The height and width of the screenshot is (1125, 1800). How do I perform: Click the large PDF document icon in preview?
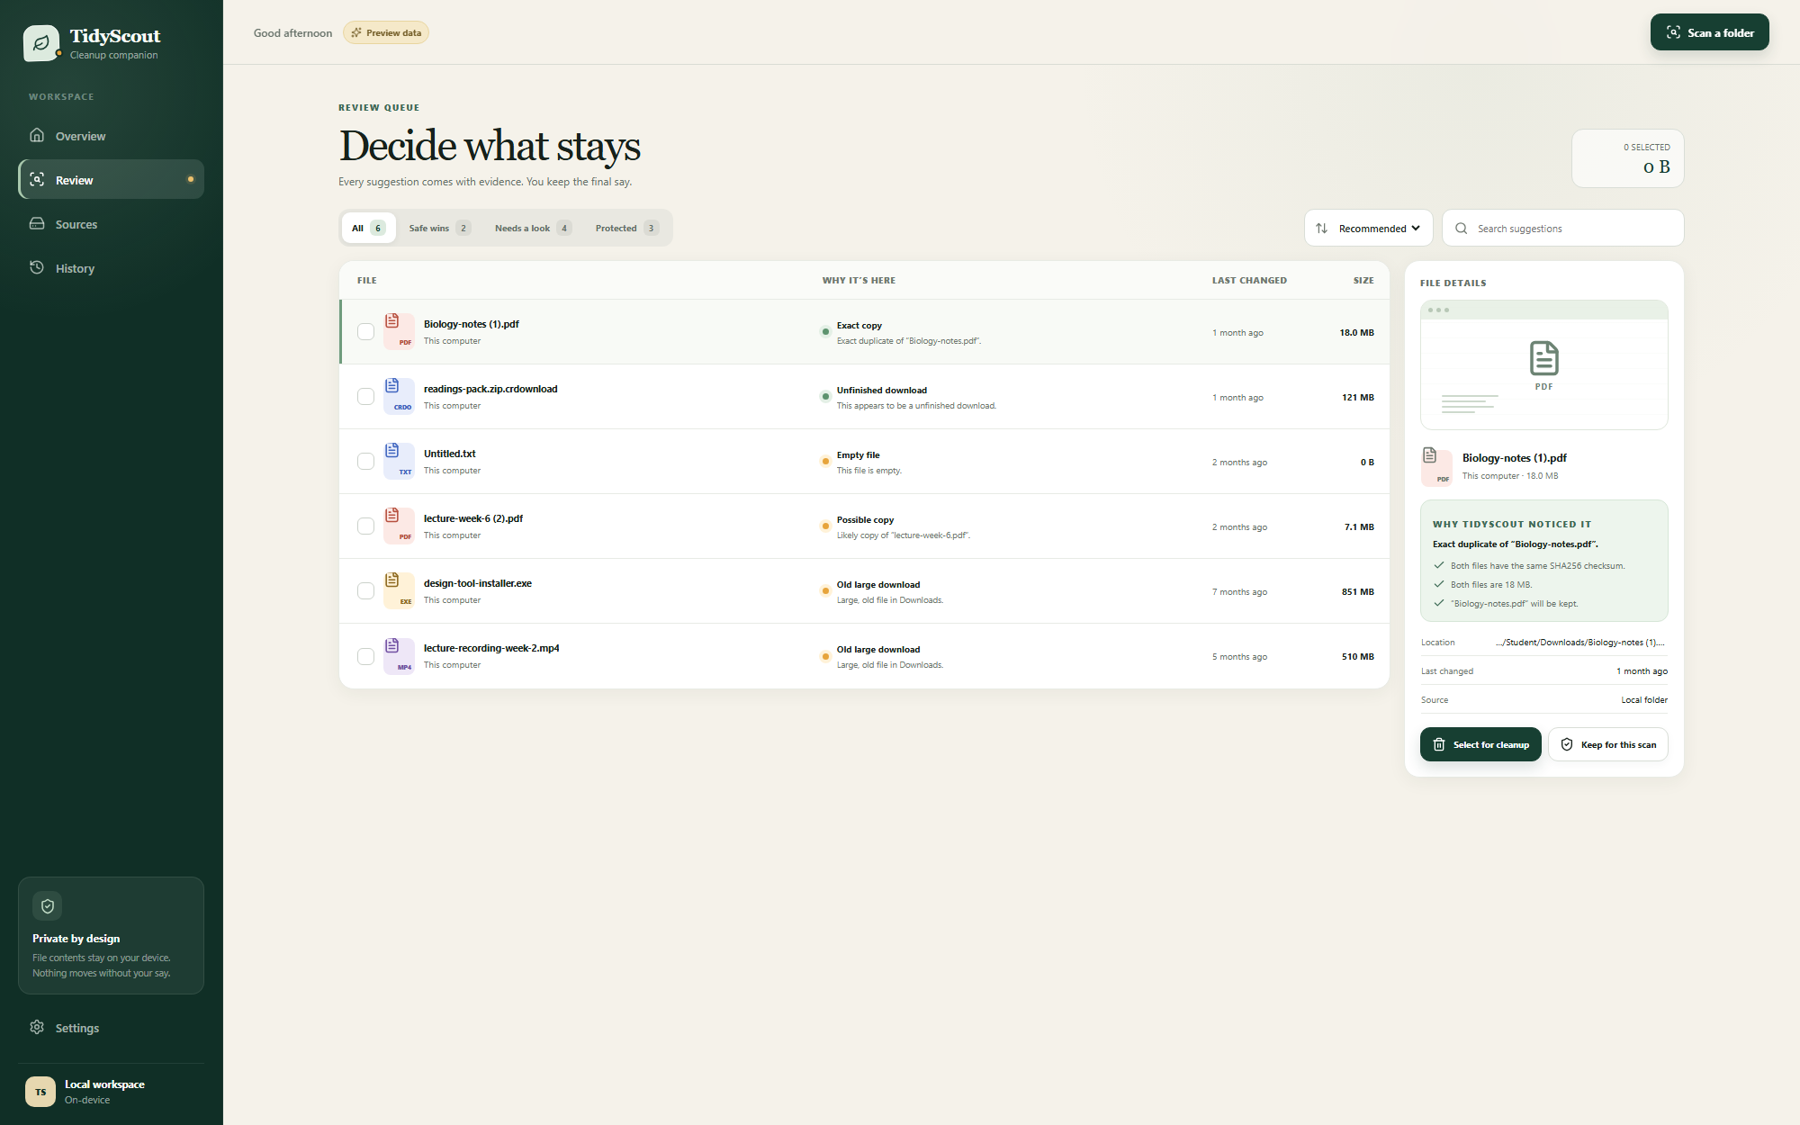(1544, 358)
